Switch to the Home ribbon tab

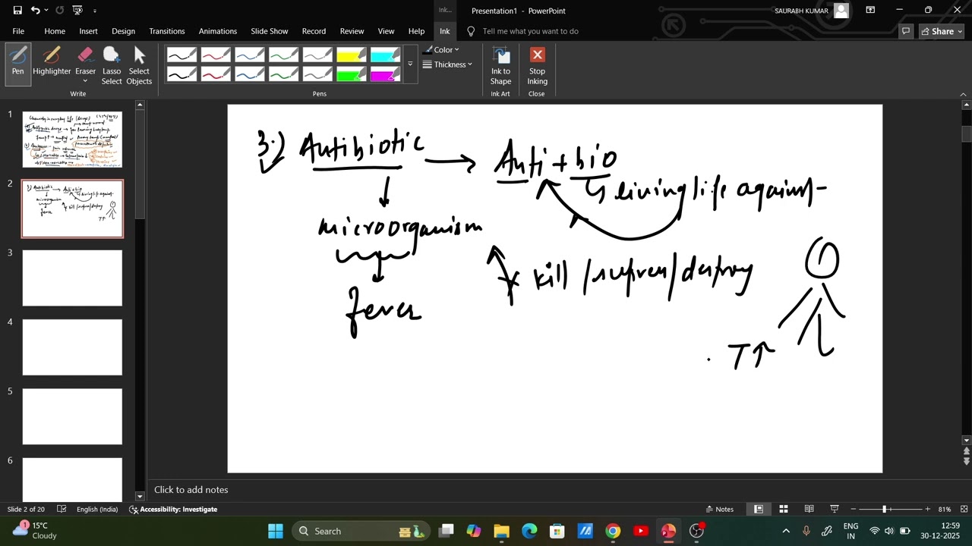point(55,31)
